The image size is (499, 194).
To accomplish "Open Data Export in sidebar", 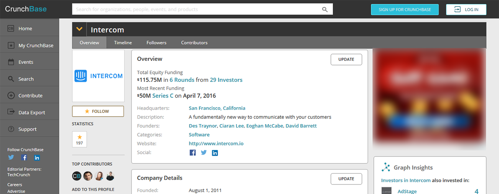I will [x=31, y=112].
